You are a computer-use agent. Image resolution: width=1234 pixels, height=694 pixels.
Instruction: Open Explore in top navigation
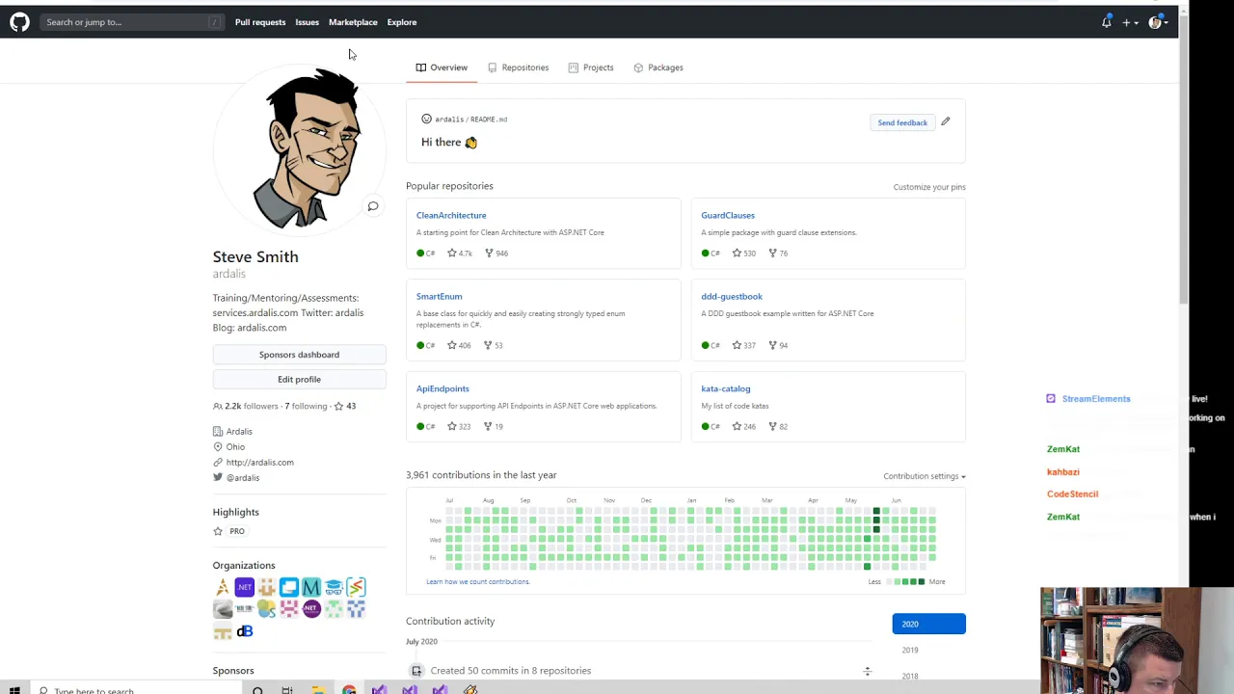tap(402, 22)
